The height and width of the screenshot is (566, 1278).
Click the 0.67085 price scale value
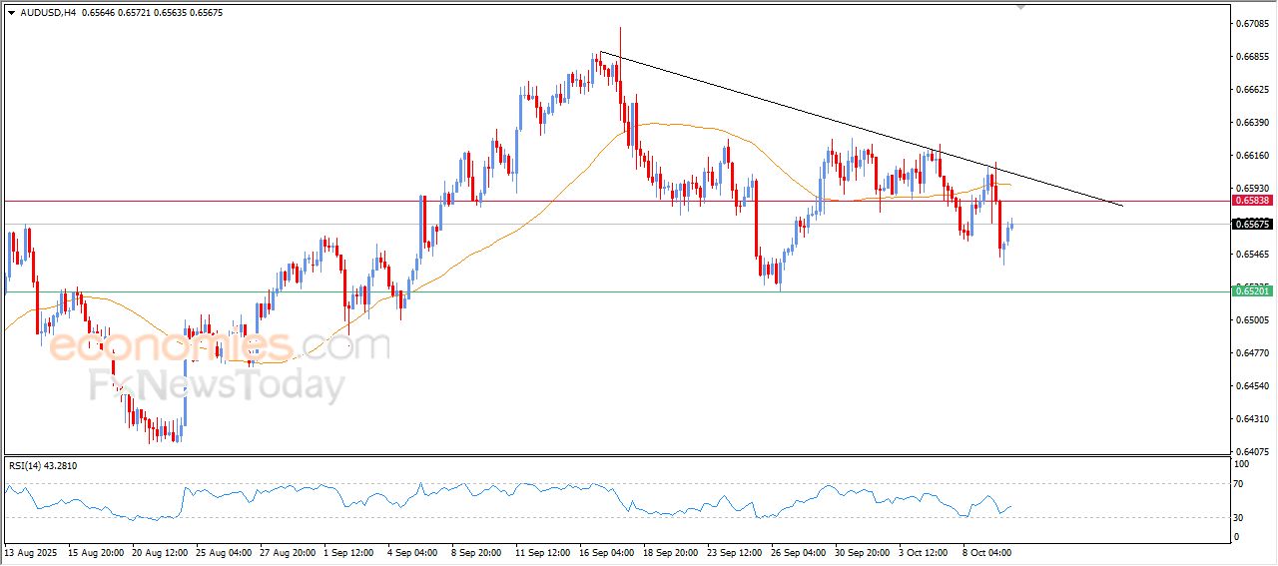point(1252,23)
